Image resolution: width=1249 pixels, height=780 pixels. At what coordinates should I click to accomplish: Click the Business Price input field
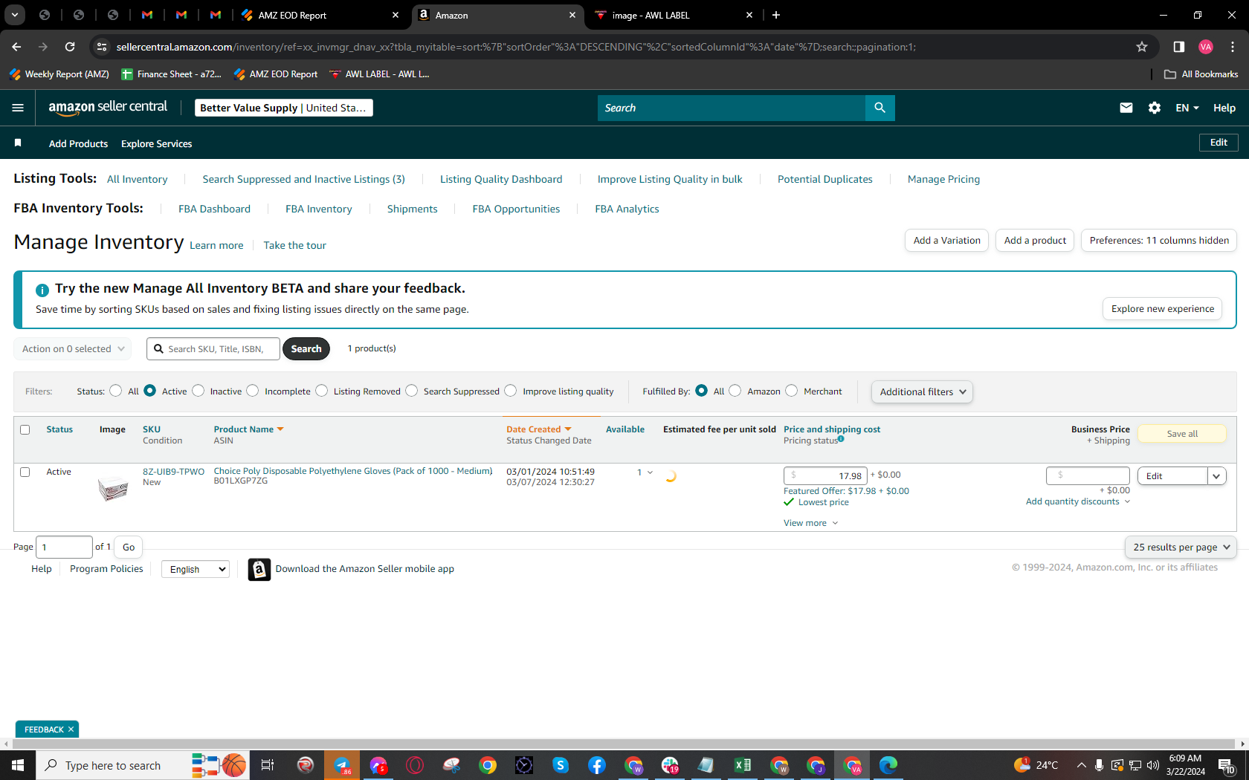point(1088,475)
